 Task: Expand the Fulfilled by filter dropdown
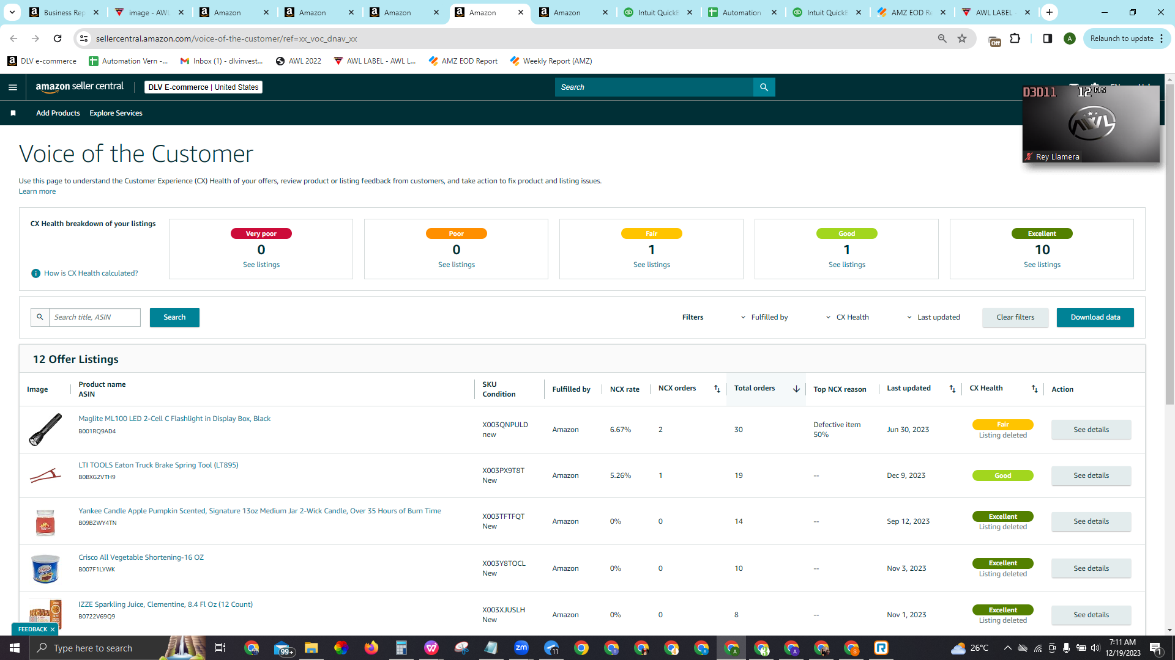(x=764, y=317)
